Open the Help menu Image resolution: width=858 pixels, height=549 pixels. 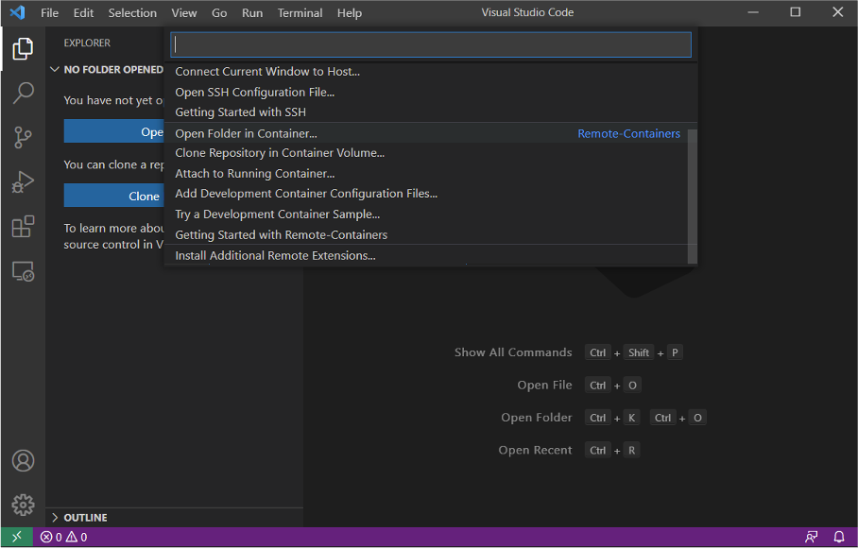click(349, 12)
